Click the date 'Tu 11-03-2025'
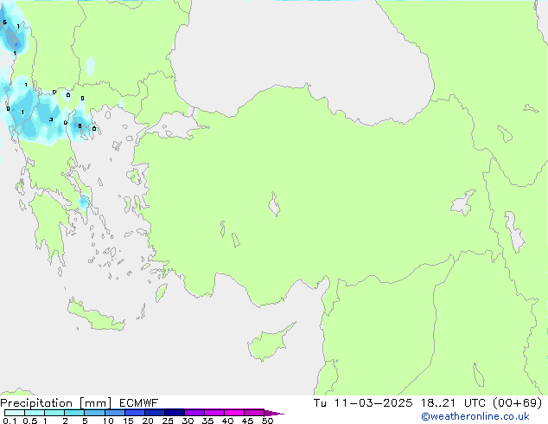 point(363,403)
